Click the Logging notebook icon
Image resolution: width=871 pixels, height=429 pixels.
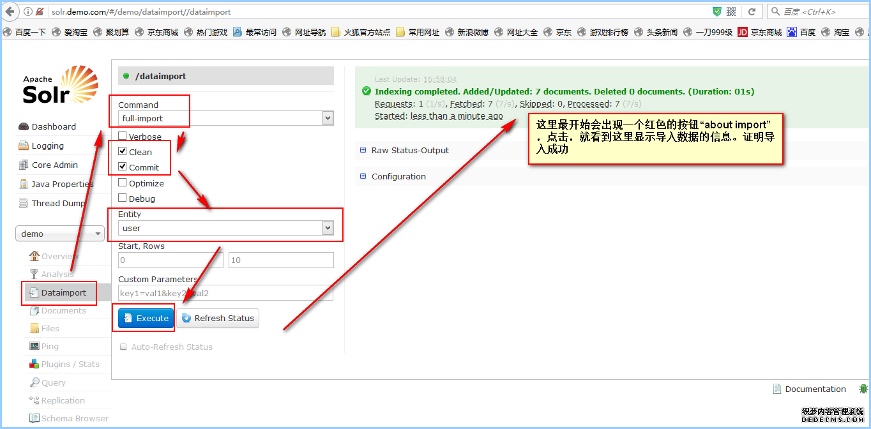(23, 146)
